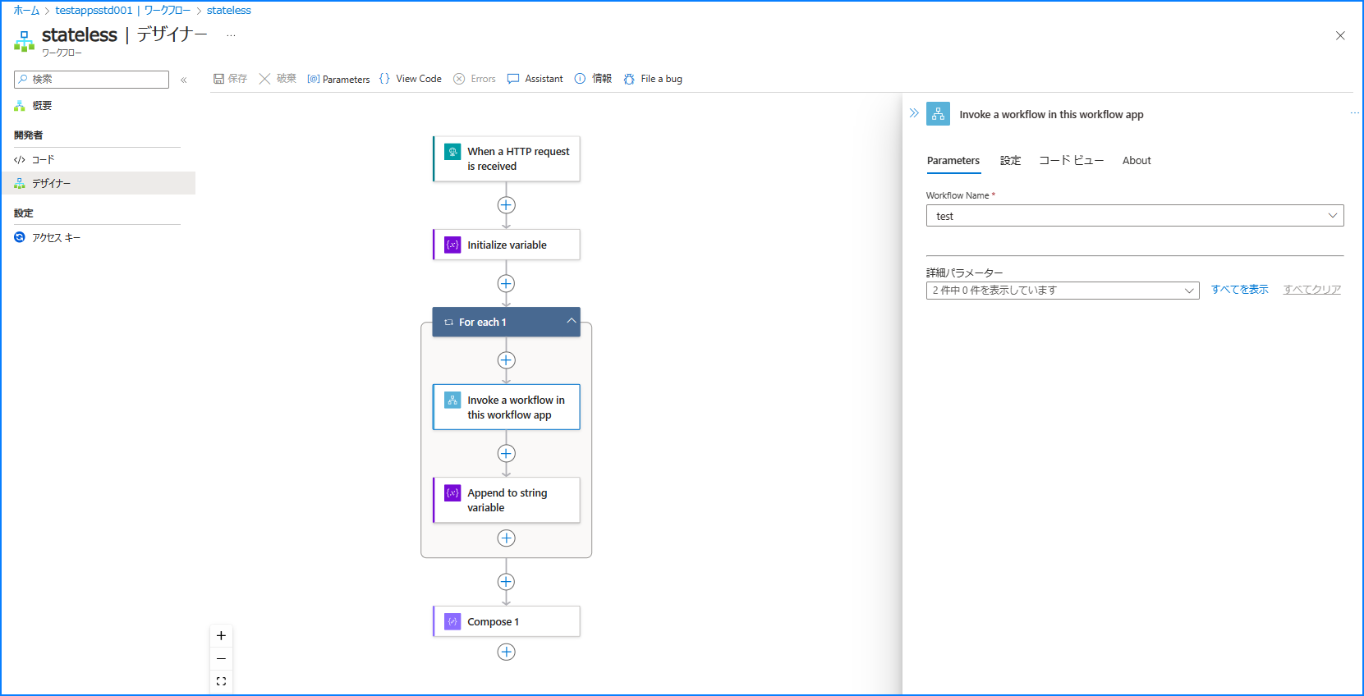The width and height of the screenshot is (1364, 696).
Task: Open the title's more options ellipsis
Action: pos(231,35)
